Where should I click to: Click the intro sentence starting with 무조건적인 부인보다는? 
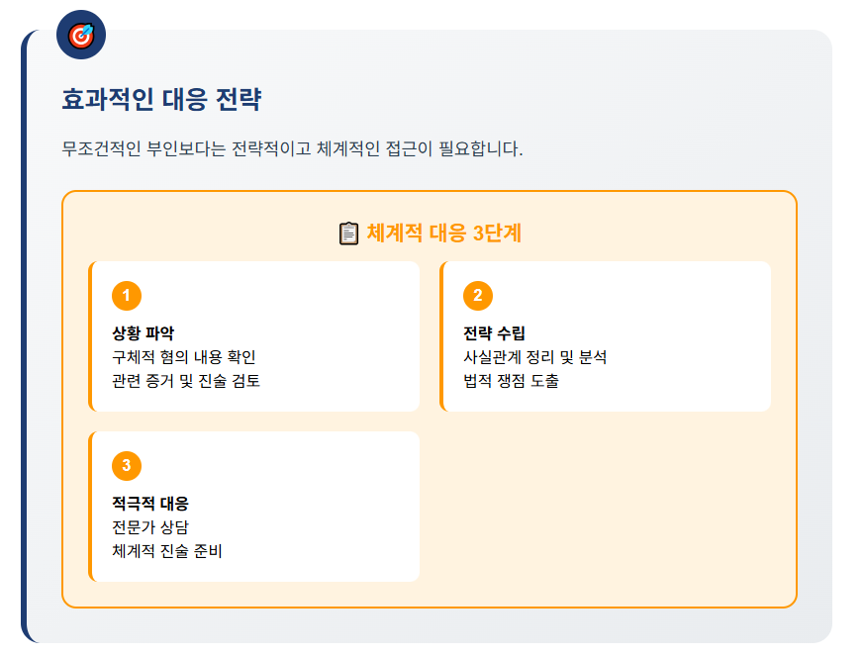click(x=292, y=149)
